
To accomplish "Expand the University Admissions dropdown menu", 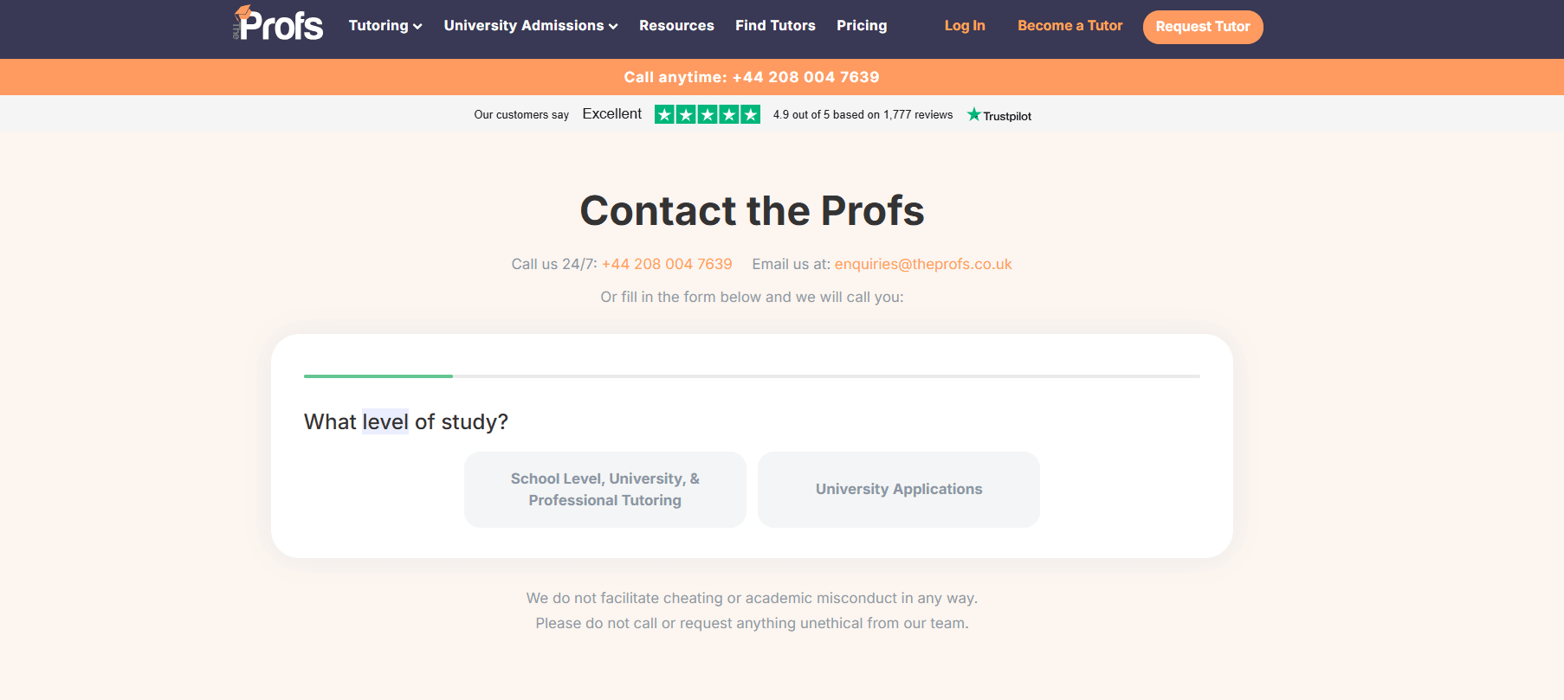I will pos(530,26).
